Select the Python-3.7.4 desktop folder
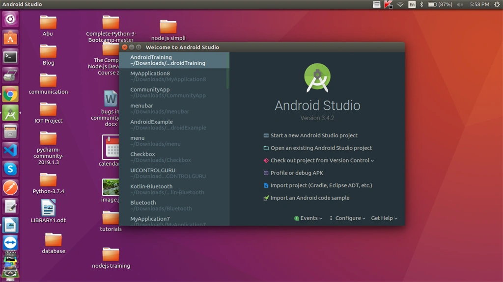503x282 pixels. 49,183
